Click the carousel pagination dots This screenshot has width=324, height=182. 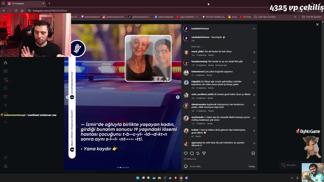click(123, 167)
